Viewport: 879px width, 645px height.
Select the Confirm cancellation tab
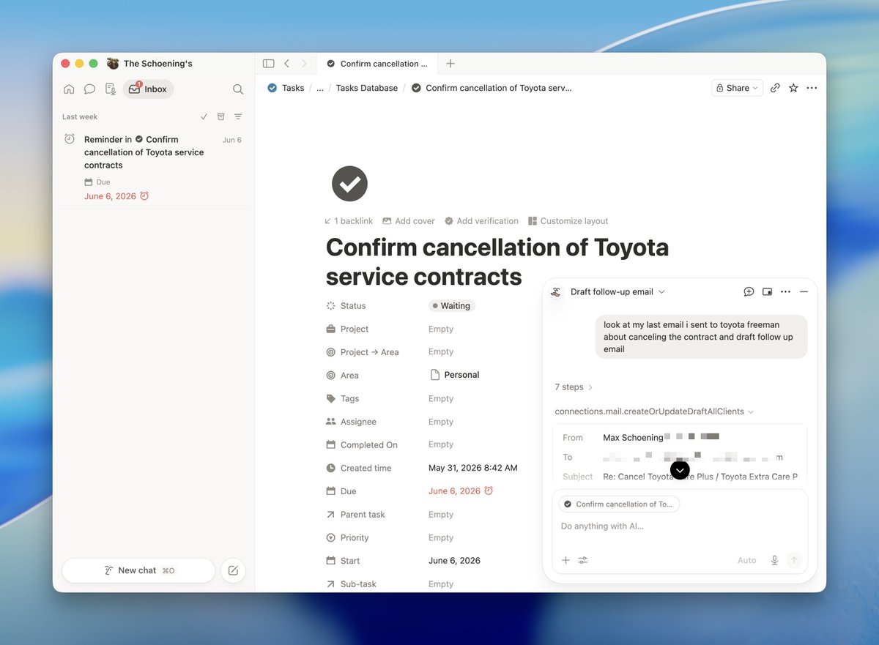coord(377,64)
